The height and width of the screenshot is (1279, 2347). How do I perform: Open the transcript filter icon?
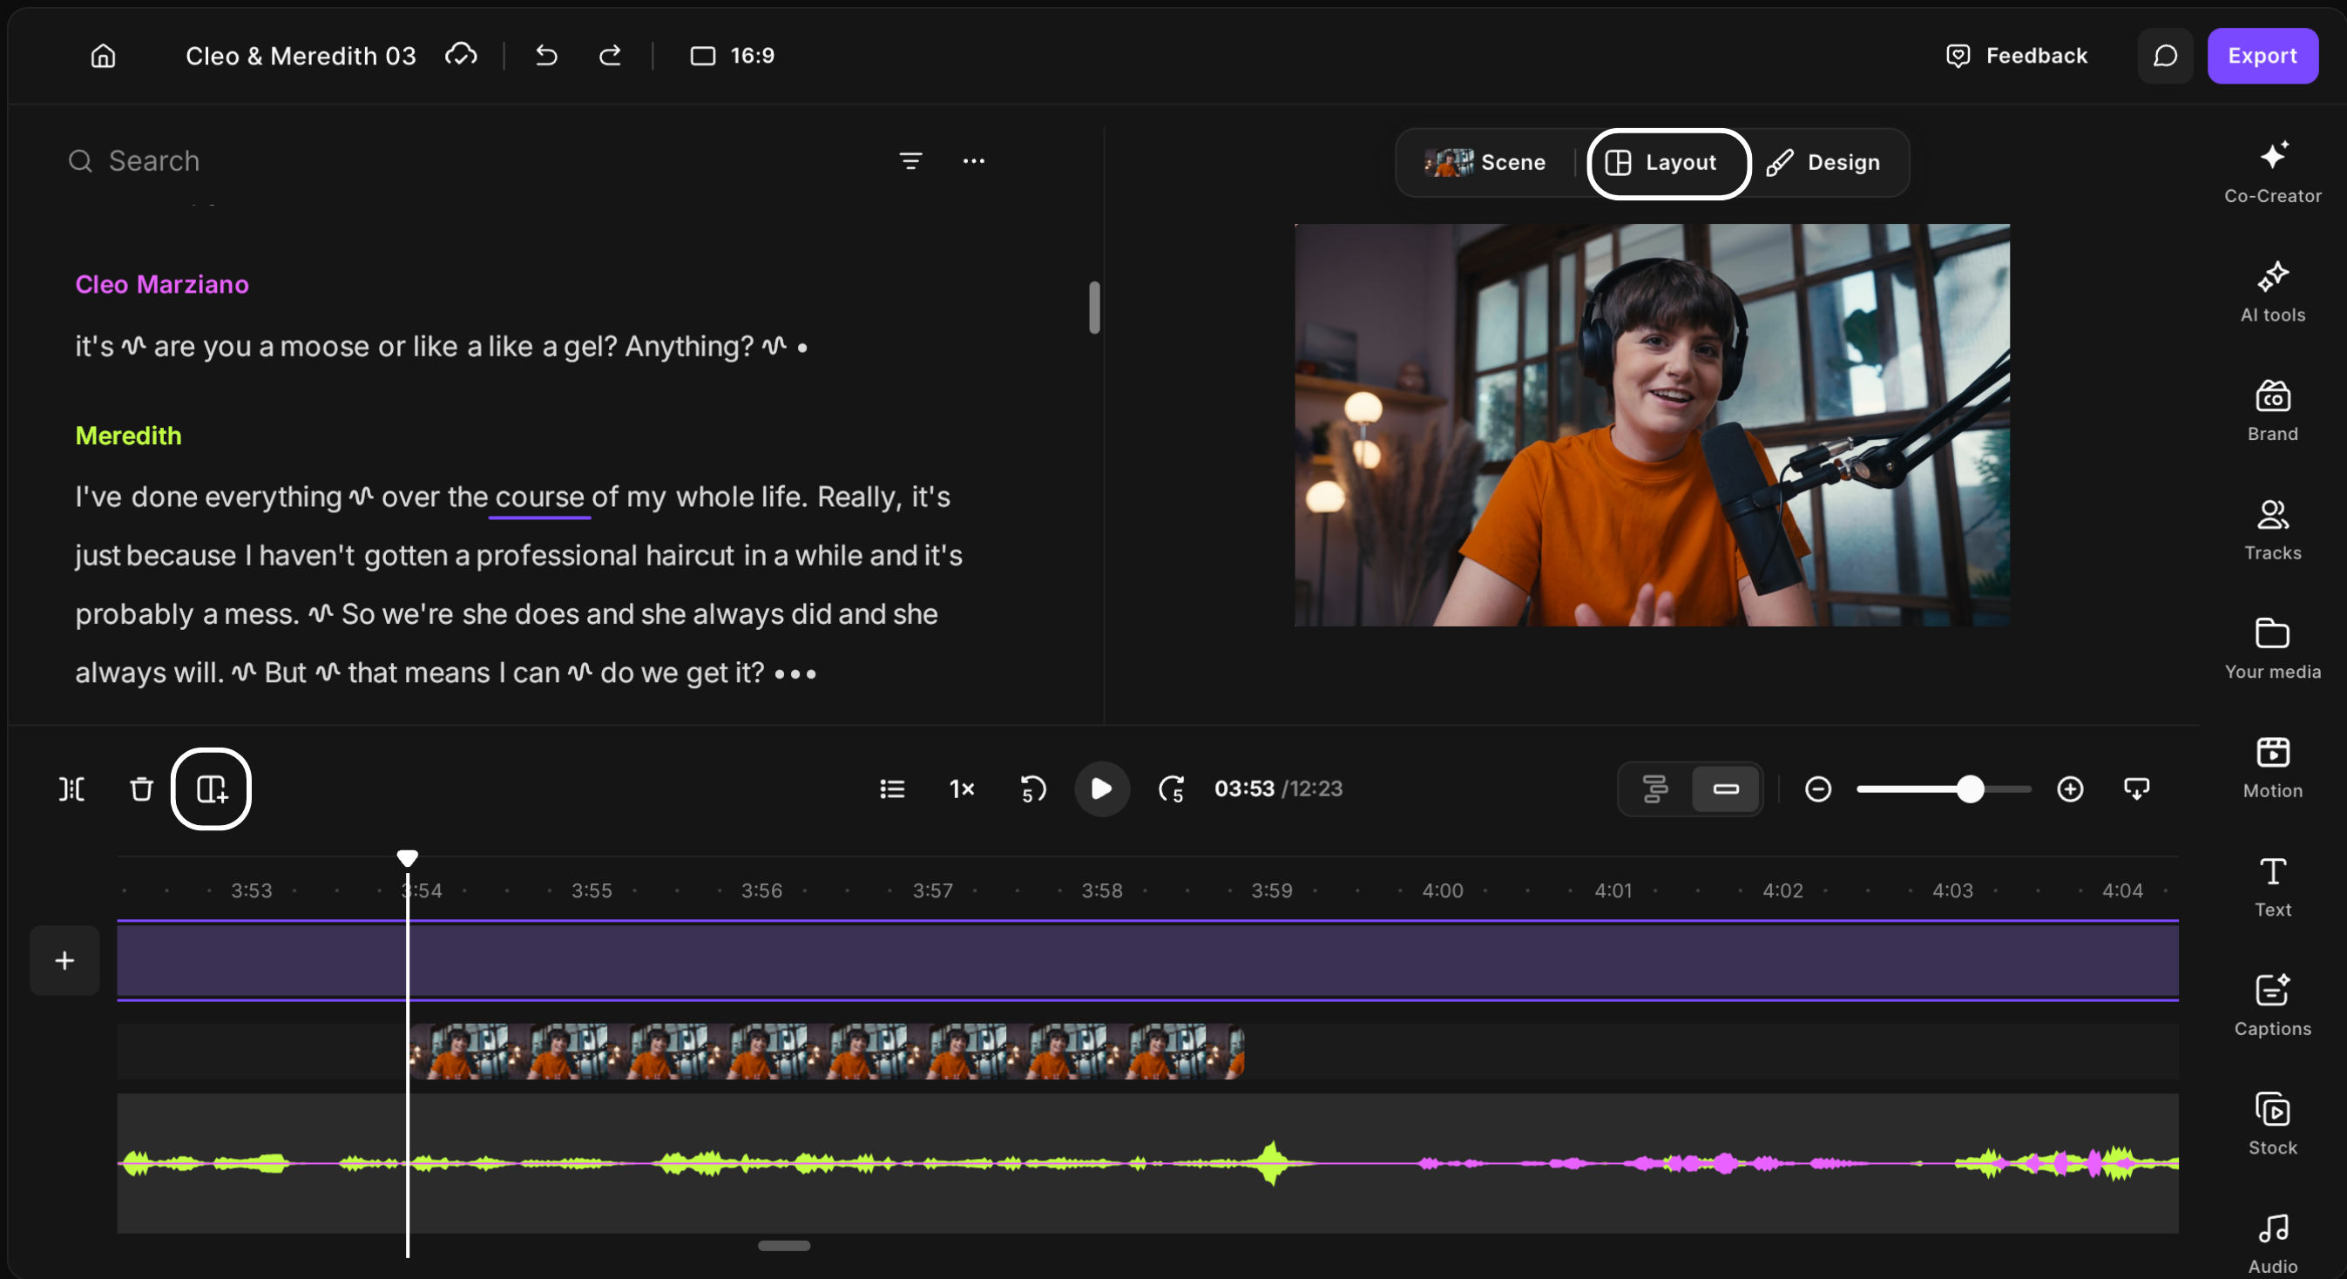(x=910, y=161)
